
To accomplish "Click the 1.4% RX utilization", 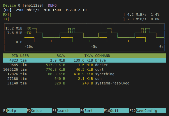I will coord(155,14).
